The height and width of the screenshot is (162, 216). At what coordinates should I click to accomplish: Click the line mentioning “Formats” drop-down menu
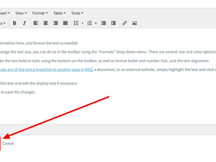pyautogui.click(x=108, y=52)
